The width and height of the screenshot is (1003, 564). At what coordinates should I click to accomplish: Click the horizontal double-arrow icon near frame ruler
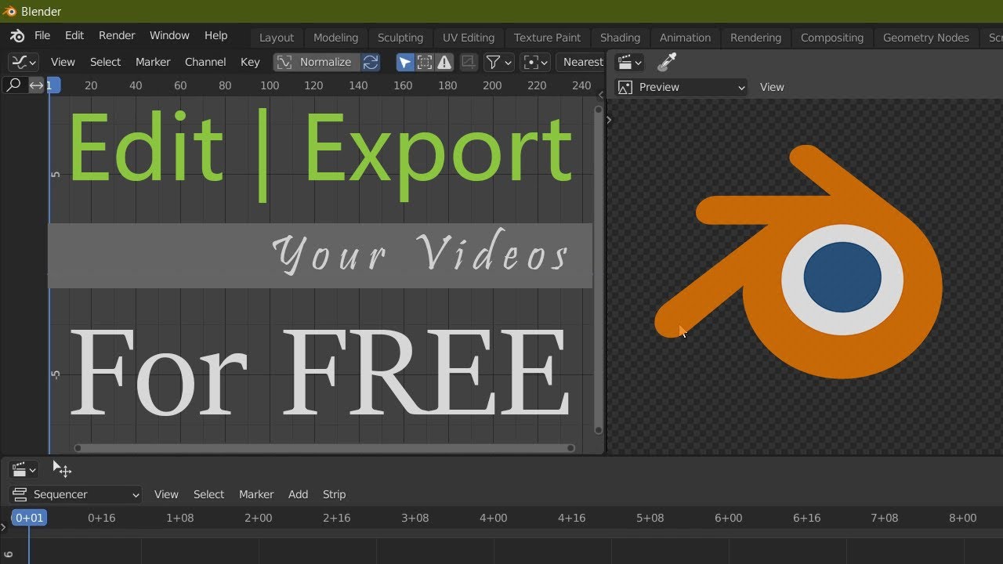coord(36,85)
